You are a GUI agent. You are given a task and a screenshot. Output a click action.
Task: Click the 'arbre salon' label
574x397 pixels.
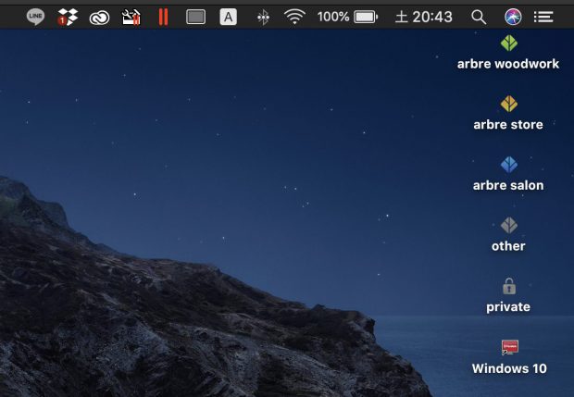508,185
